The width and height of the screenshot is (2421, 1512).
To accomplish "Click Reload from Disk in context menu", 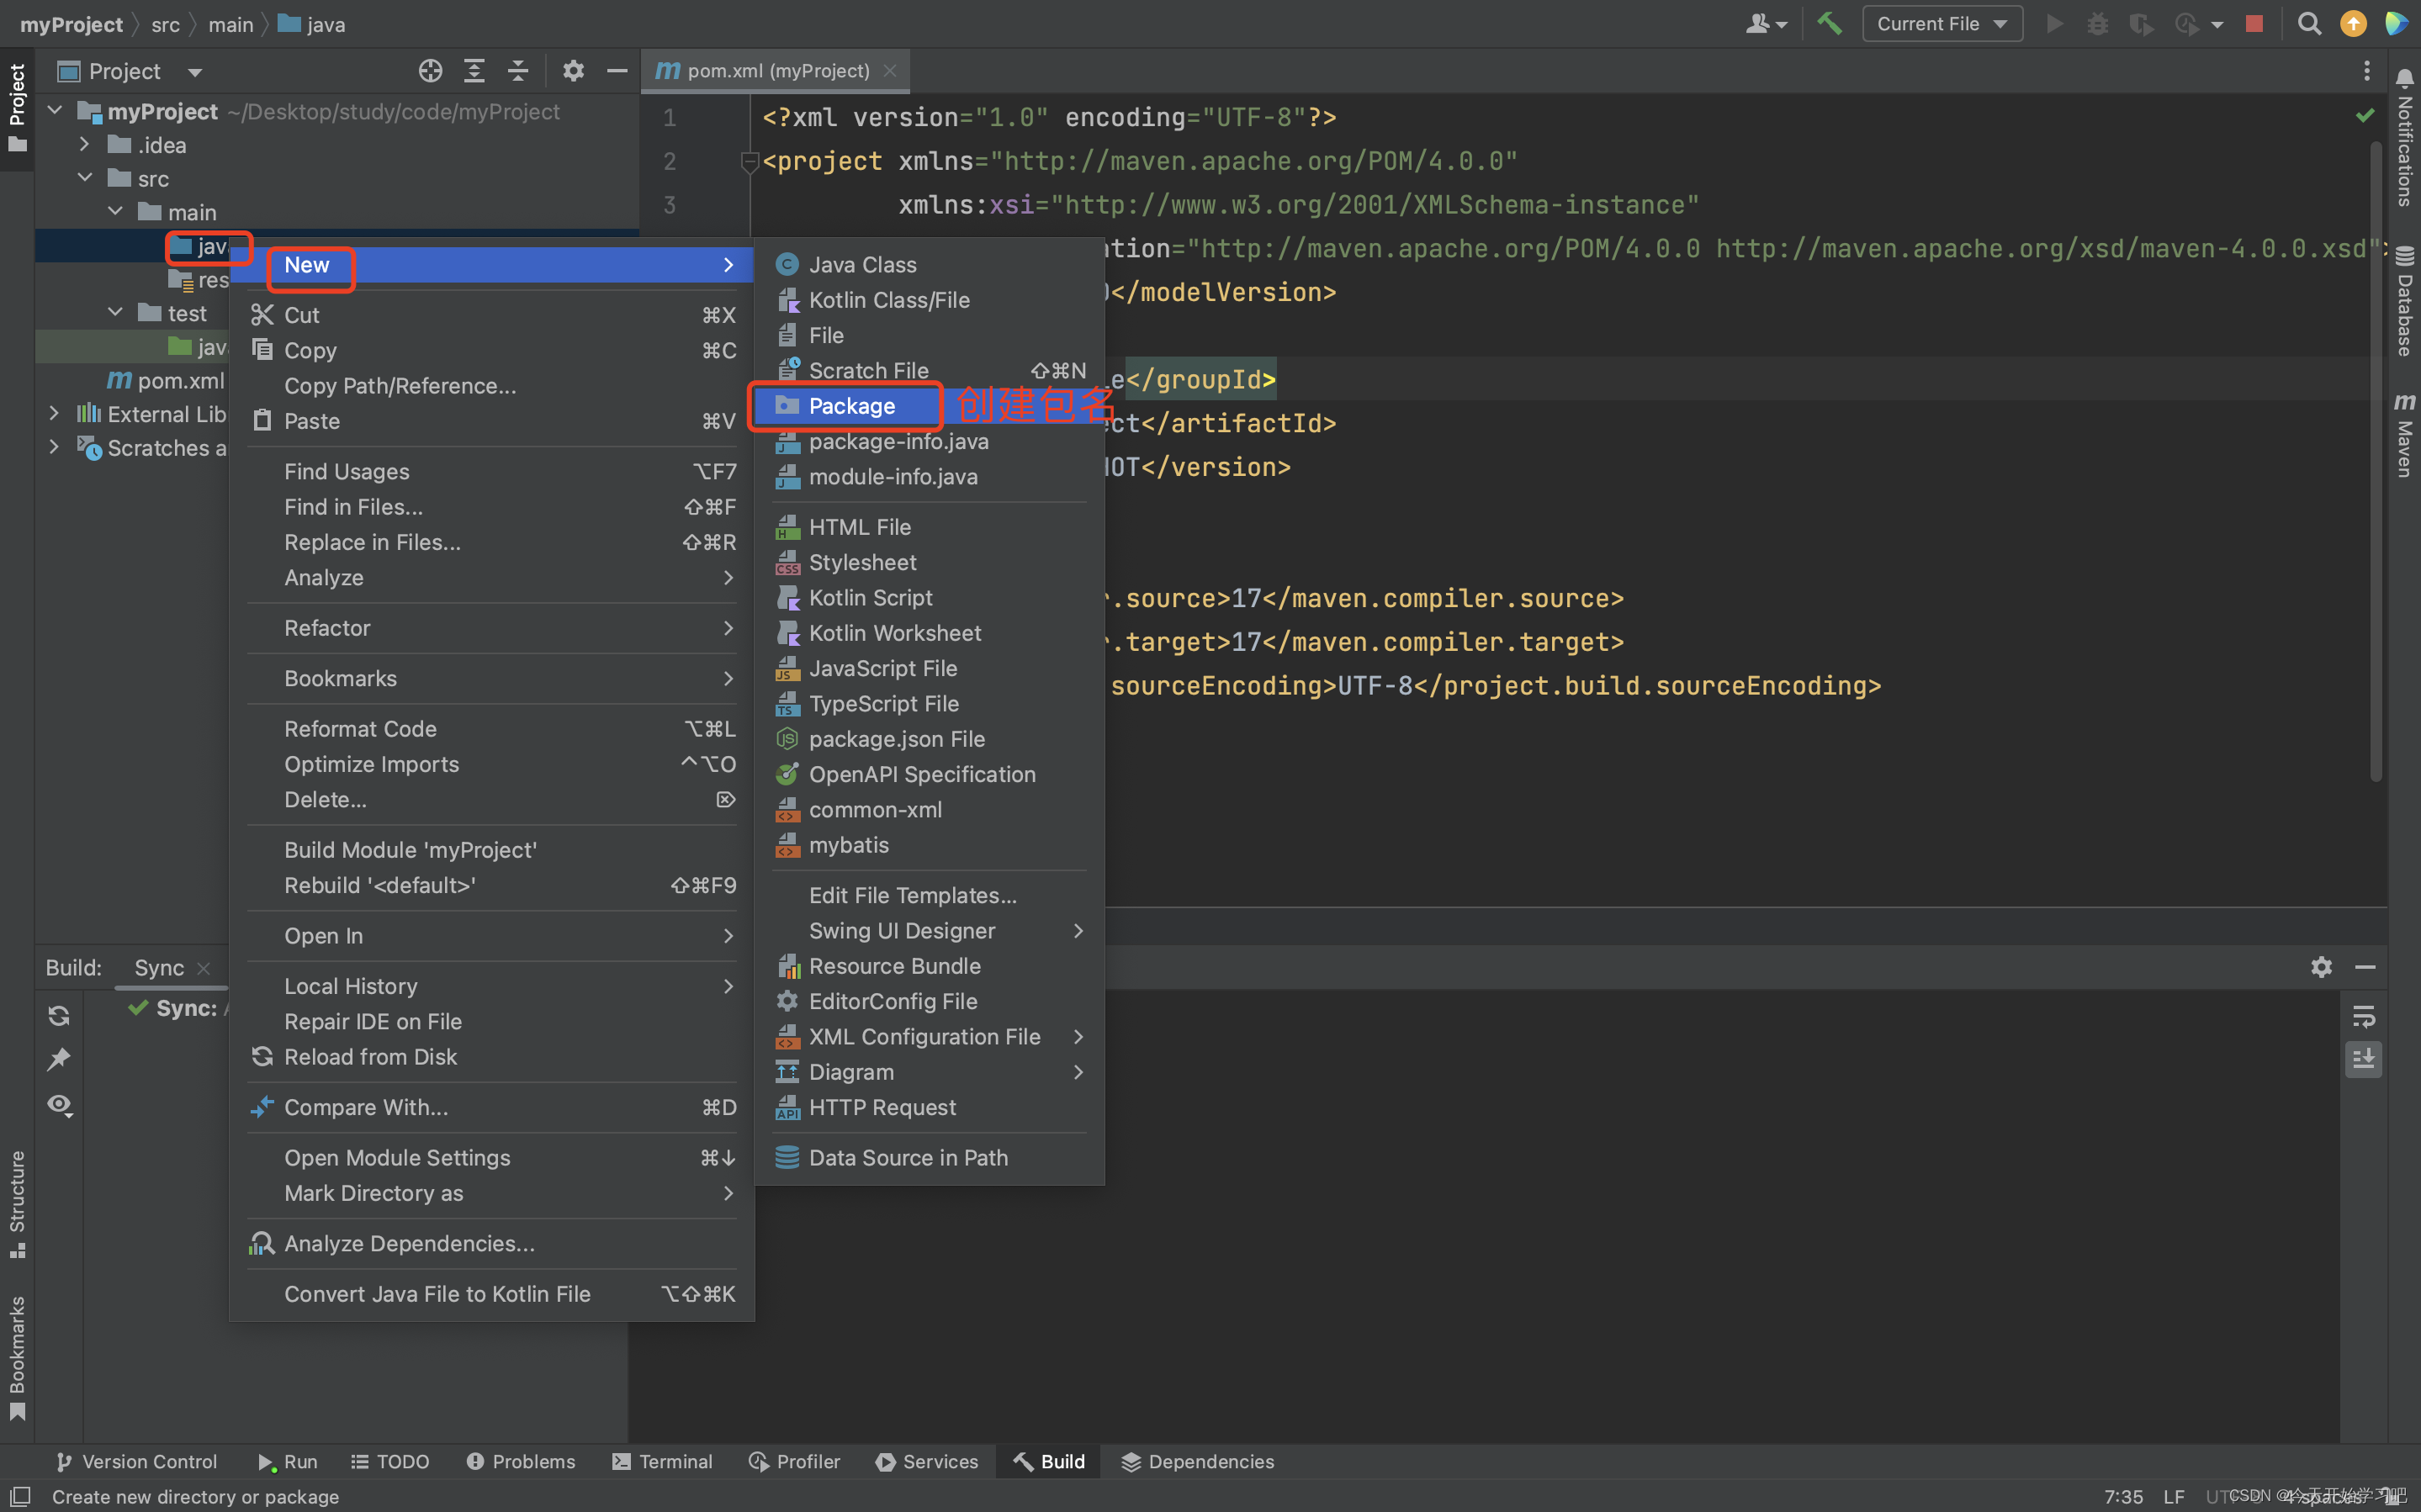I will click(x=492, y=1056).
